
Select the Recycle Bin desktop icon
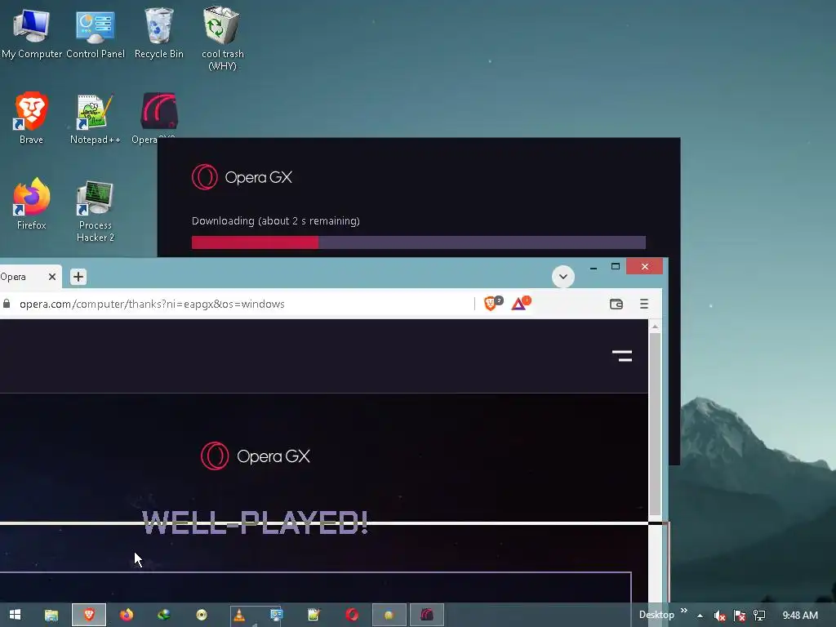(x=159, y=33)
